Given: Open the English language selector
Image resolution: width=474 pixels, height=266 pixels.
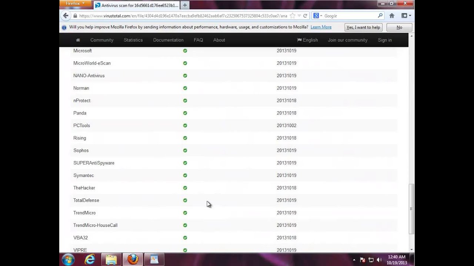Looking at the screenshot, I should [307, 40].
